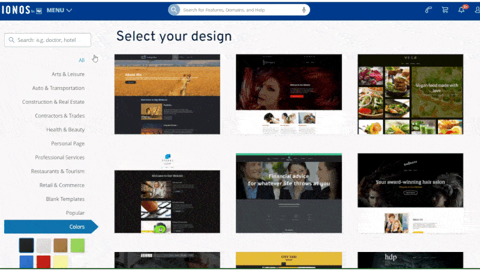This screenshot has height=270, width=480.
Task: Click the voice search microphone icon
Action: click(x=304, y=10)
